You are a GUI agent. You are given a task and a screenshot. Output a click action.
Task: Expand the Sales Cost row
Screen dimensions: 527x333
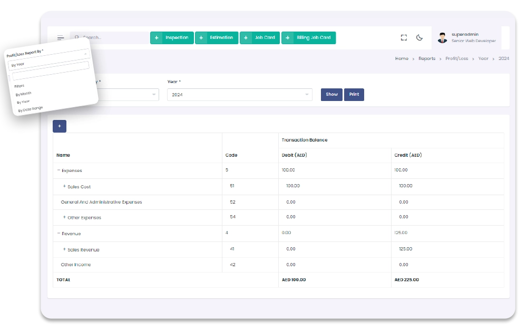tap(64, 186)
